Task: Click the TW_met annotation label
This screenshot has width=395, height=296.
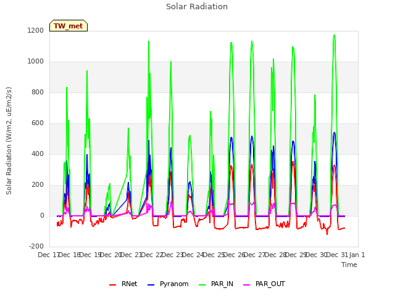Action: [69, 26]
